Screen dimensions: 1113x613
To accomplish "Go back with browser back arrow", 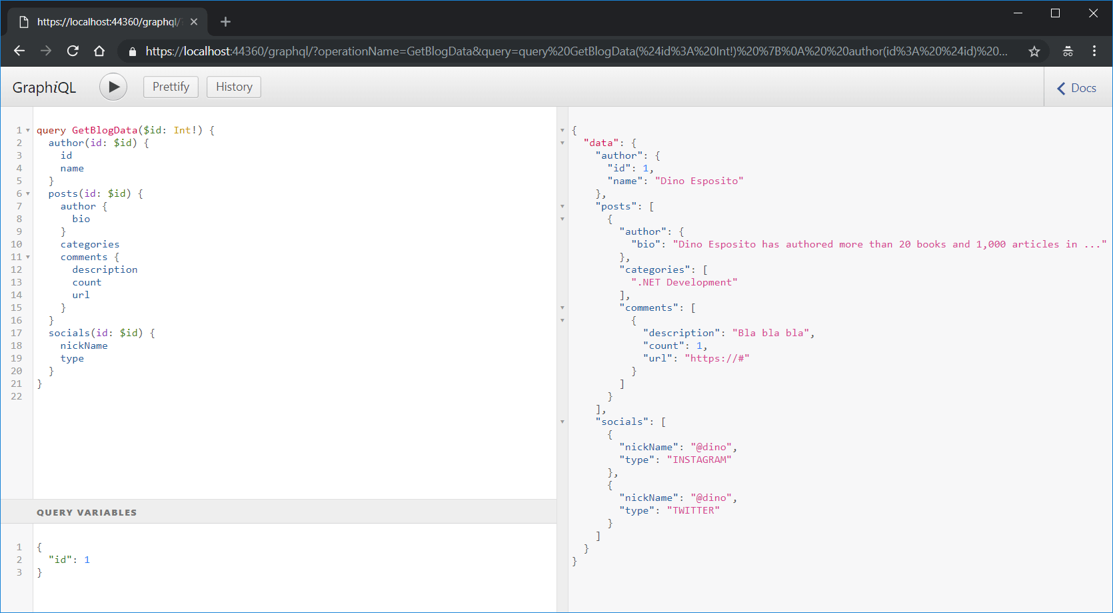I will (19, 51).
